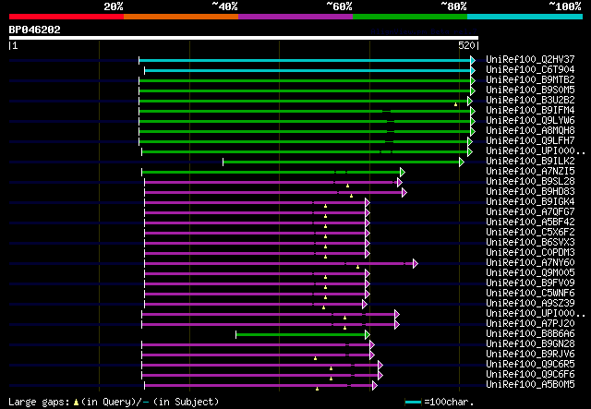The width and height of the screenshot is (591, 409).
Task: Click the green ~80% identity legend segment
Action: pyautogui.click(x=410, y=17)
